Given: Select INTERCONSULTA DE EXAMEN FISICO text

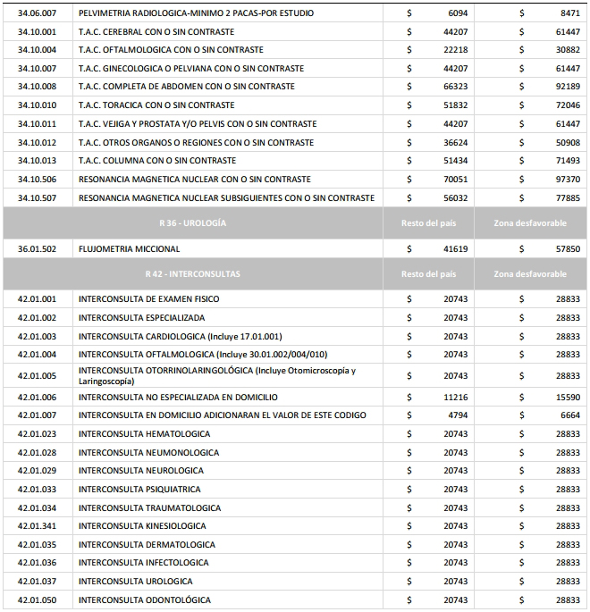Looking at the screenshot, I should click(x=148, y=298).
